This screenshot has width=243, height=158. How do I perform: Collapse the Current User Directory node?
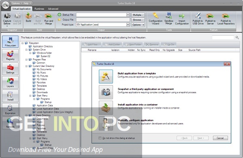pos(26,66)
